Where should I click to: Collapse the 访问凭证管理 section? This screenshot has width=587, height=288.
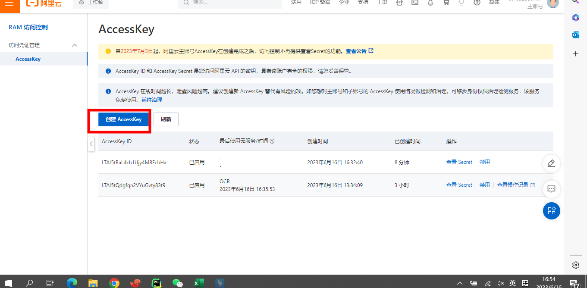pos(75,45)
